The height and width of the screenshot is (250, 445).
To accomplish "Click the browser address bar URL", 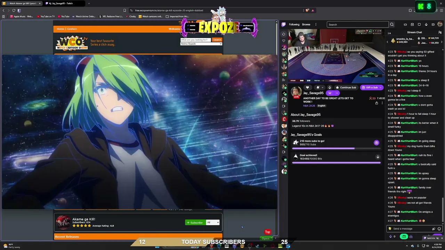I will pyautogui.click(x=169, y=10).
